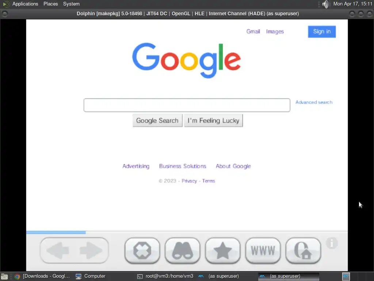This screenshot has height=281, width=374.
Task: Open the Advanced search link
Action: [314, 102]
